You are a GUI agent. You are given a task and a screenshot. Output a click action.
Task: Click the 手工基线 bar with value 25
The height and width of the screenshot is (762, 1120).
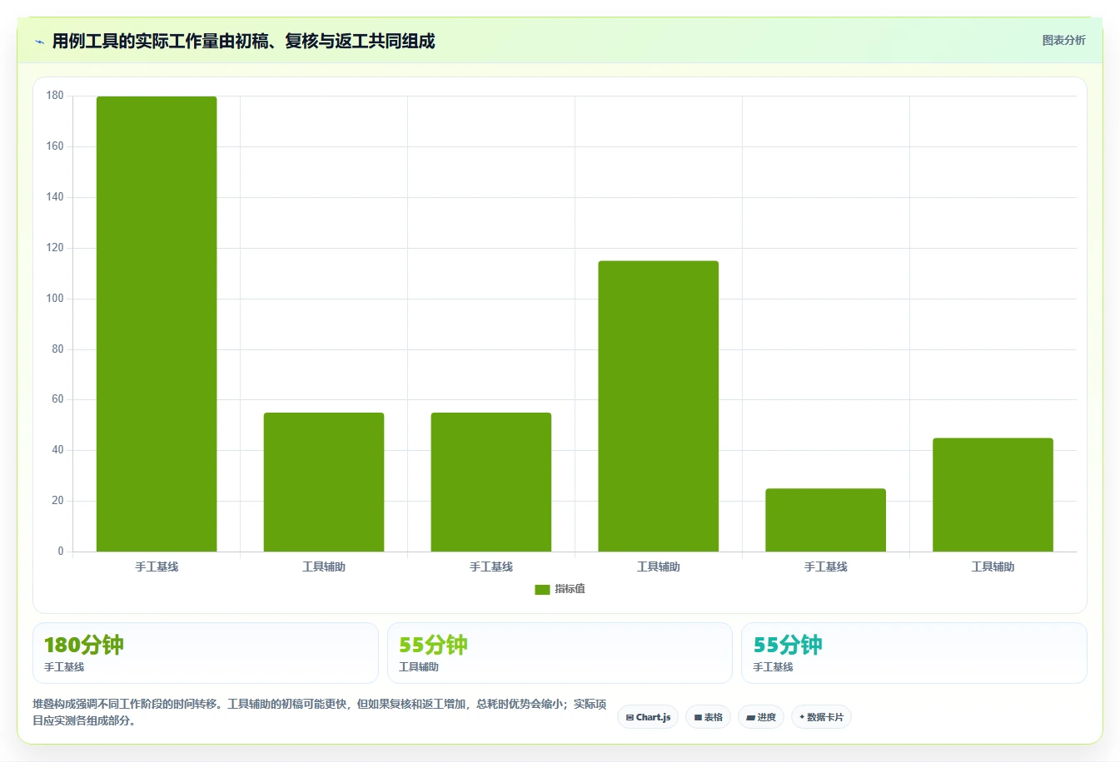826,520
